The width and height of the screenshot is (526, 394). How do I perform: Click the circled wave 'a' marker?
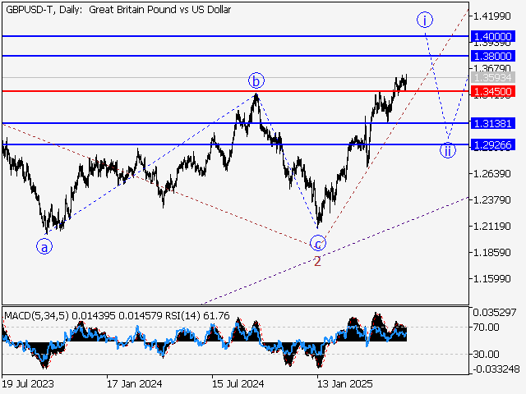46,245
